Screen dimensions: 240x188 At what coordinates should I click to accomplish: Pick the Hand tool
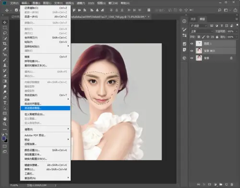[5, 119]
